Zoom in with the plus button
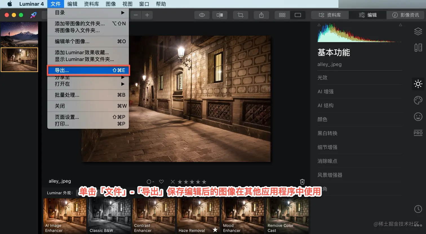 tap(147, 15)
